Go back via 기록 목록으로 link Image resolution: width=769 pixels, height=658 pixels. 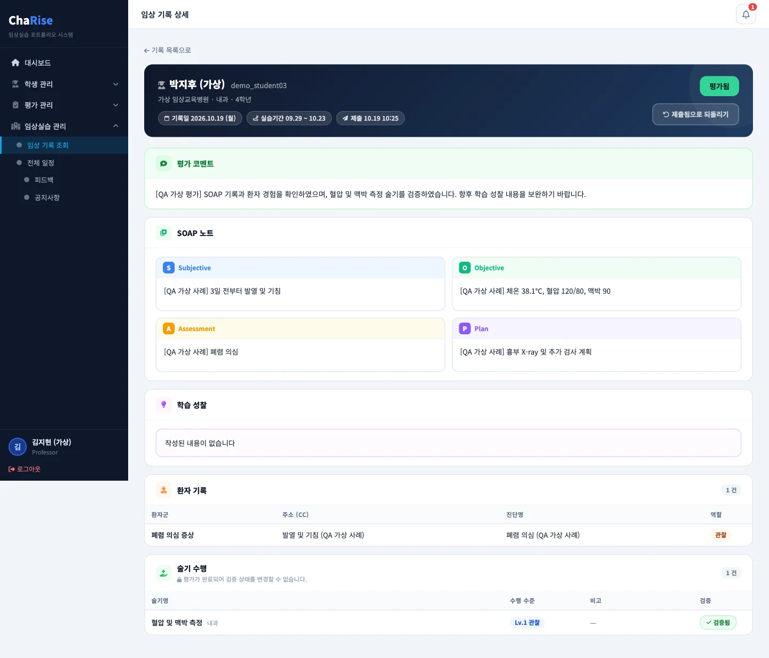(167, 50)
